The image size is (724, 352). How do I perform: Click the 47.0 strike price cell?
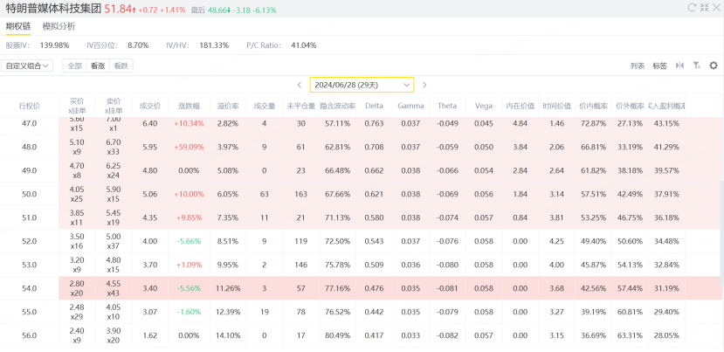coord(30,123)
